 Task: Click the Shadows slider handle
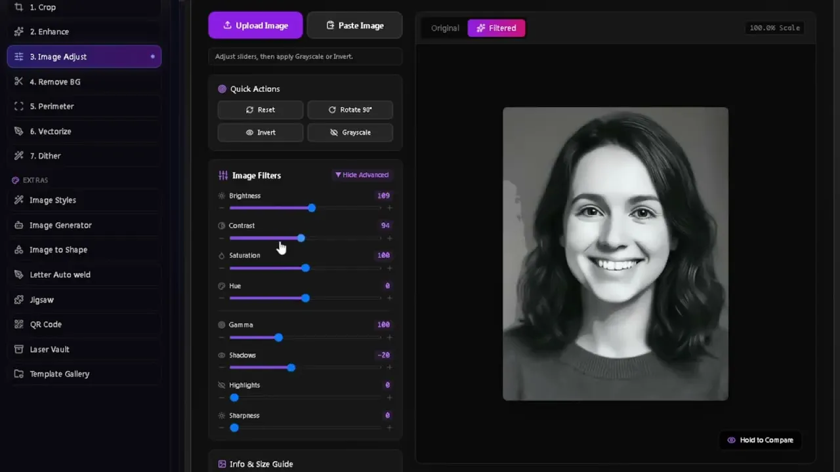tap(291, 368)
